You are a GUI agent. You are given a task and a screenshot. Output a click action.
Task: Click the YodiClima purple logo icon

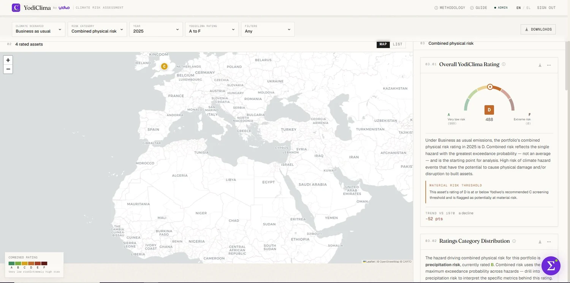(16, 8)
